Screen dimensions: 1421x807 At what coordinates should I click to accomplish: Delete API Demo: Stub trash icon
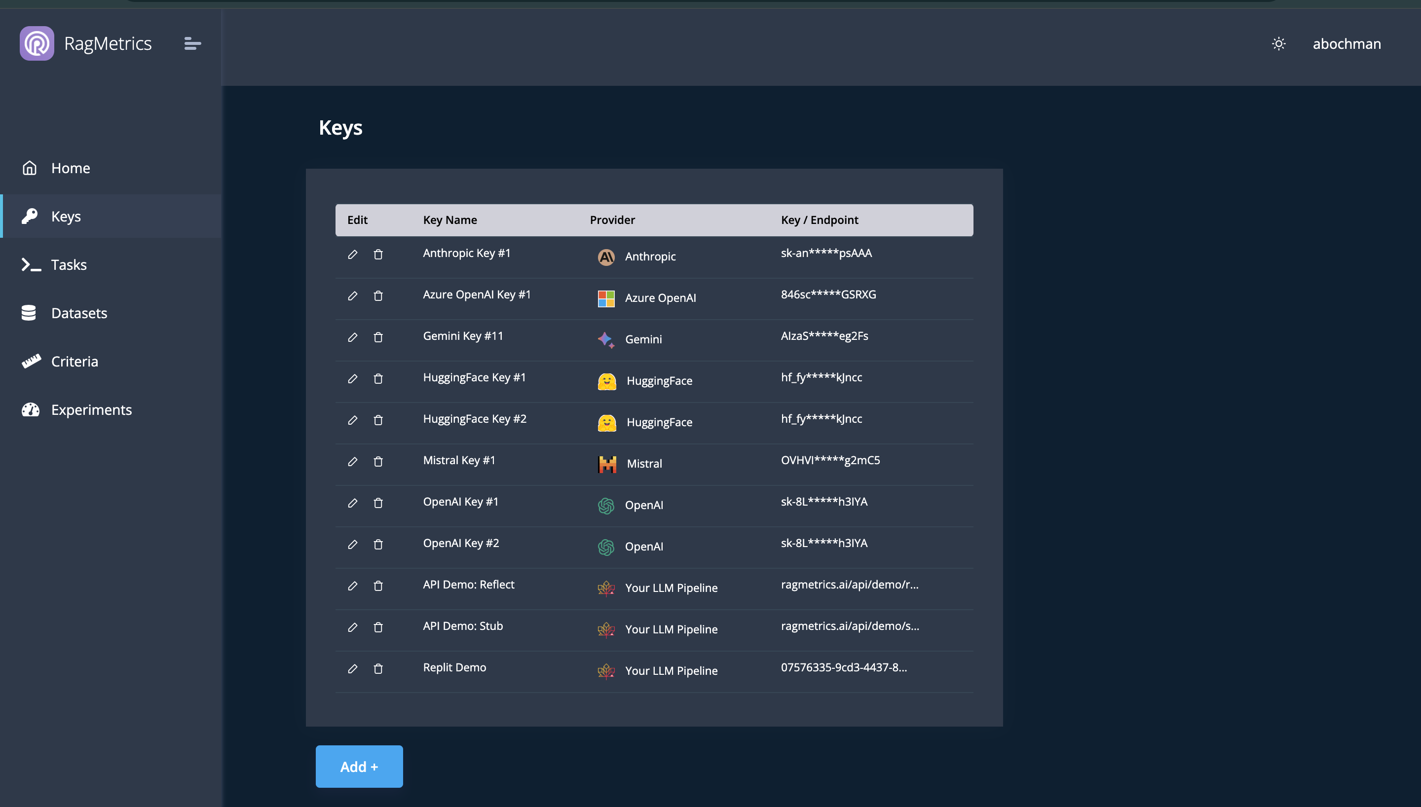pyautogui.click(x=378, y=627)
